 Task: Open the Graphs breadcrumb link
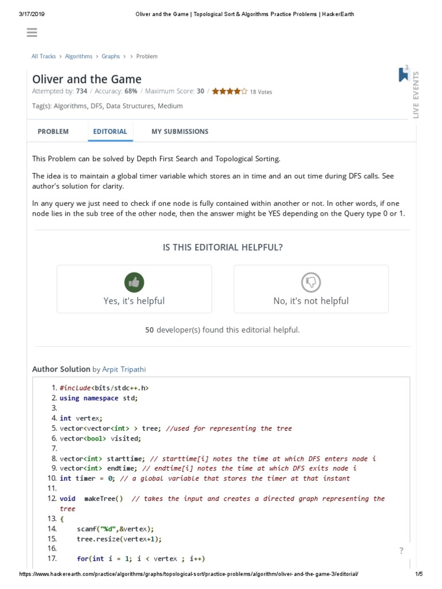[110, 56]
